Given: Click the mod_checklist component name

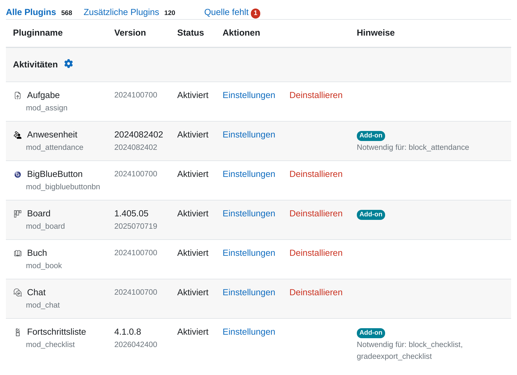Looking at the screenshot, I should [x=50, y=344].
